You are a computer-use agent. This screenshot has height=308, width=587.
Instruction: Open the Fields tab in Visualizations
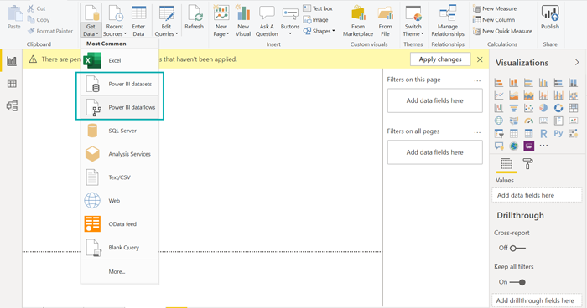[x=506, y=164]
